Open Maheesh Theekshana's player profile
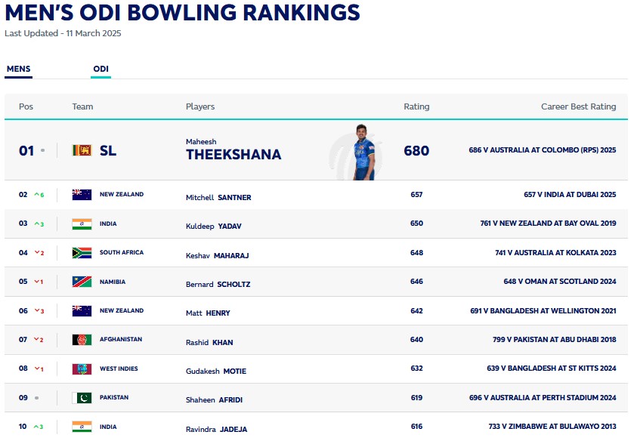This screenshot has height=441, width=640. (233, 154)
